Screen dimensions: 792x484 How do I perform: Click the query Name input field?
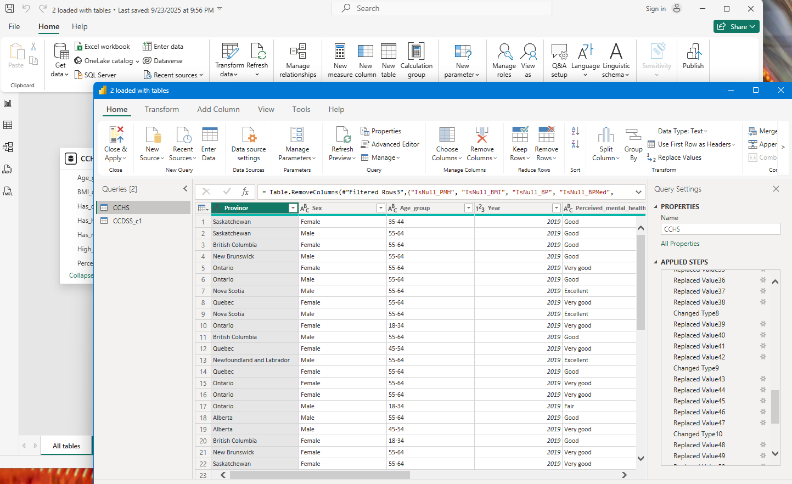[x=720, y=229]
